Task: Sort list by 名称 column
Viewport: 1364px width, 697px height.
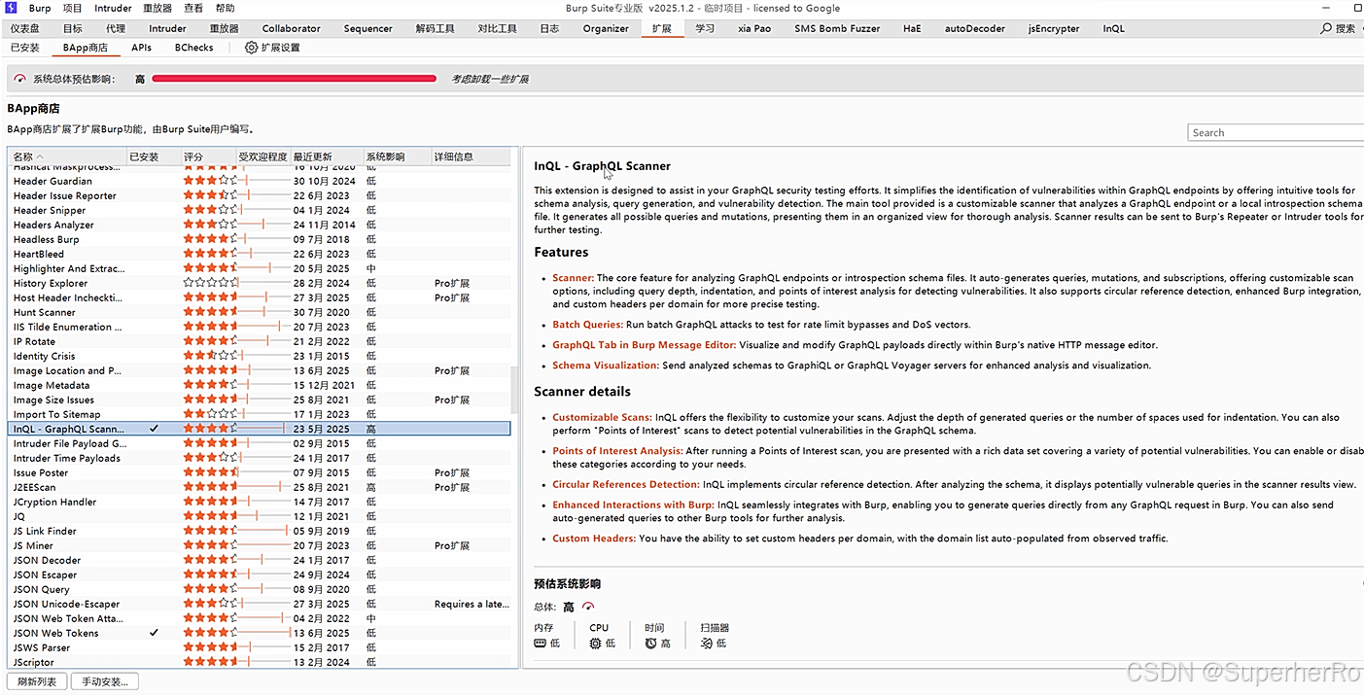Action: click(x=67, y=157)
